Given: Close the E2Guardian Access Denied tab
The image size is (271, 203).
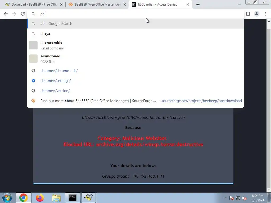Looking at the screenshot, I should tap(188, 5).
